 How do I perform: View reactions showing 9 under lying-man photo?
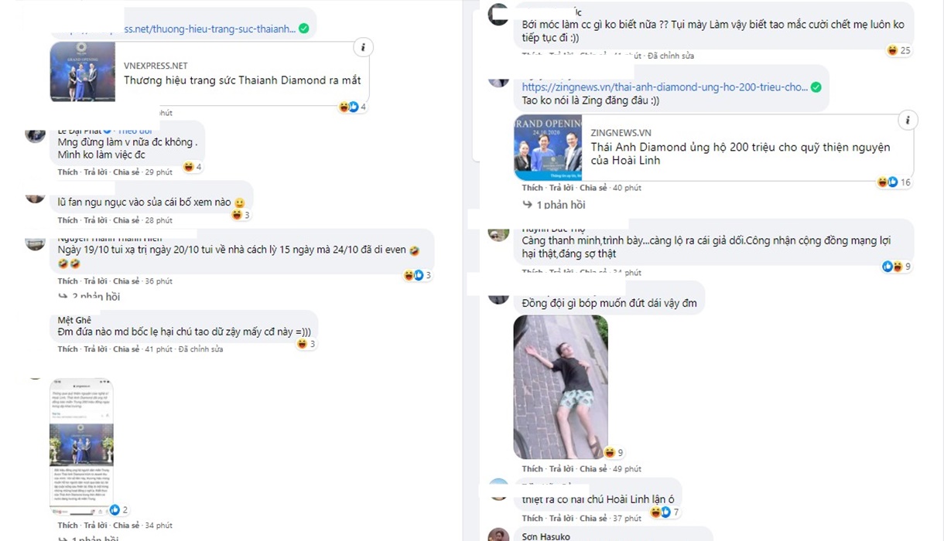(x=614, y=452)
